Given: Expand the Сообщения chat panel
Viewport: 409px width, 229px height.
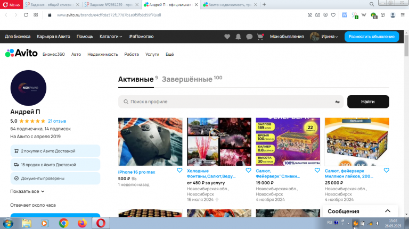Looking at the screenshot, I should click(388, 211).
